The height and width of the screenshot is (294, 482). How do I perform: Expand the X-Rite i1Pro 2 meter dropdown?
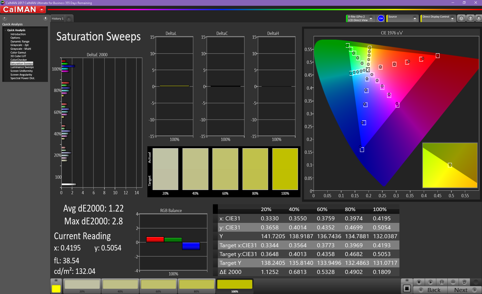click(x=371, y=18)
